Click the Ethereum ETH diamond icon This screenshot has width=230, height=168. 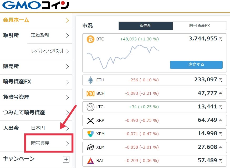click(x=90, y=80)
